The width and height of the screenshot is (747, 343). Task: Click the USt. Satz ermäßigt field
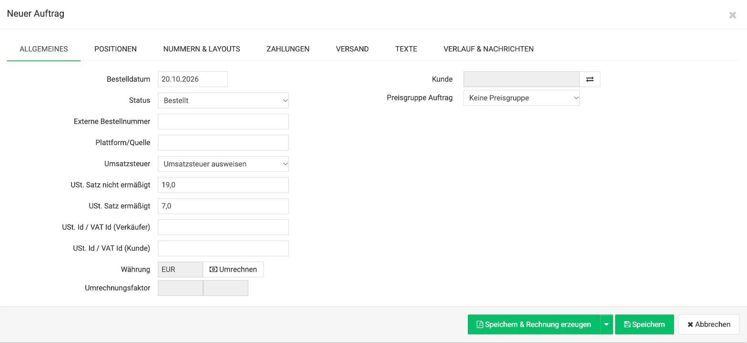[223, 206]
